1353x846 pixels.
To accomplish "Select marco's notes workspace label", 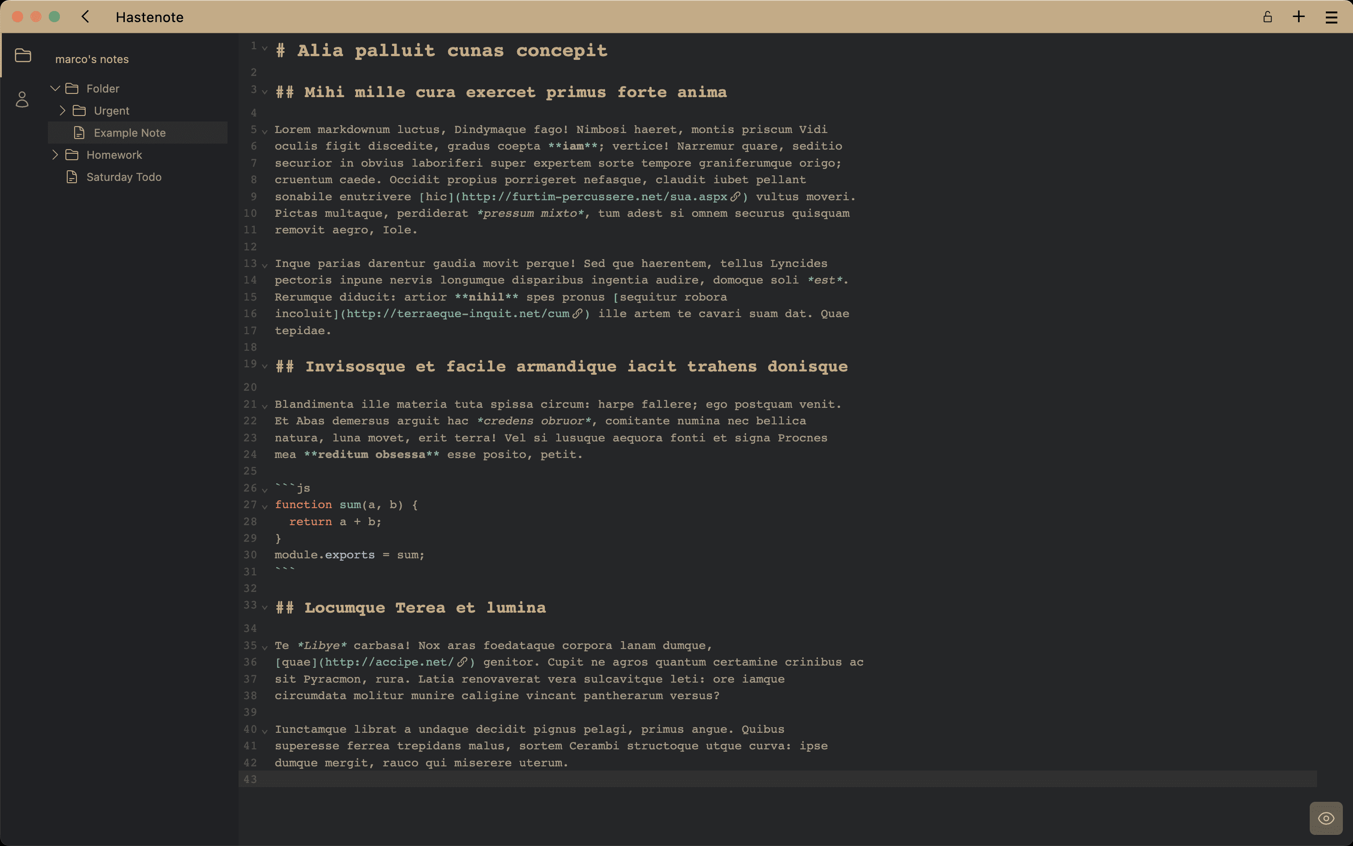I will pyautogui.click(x=93, y=58).
